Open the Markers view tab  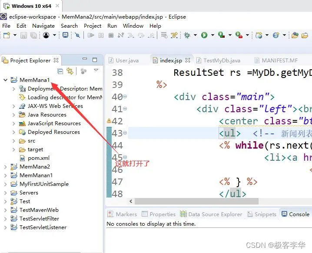tap(122, 214)
